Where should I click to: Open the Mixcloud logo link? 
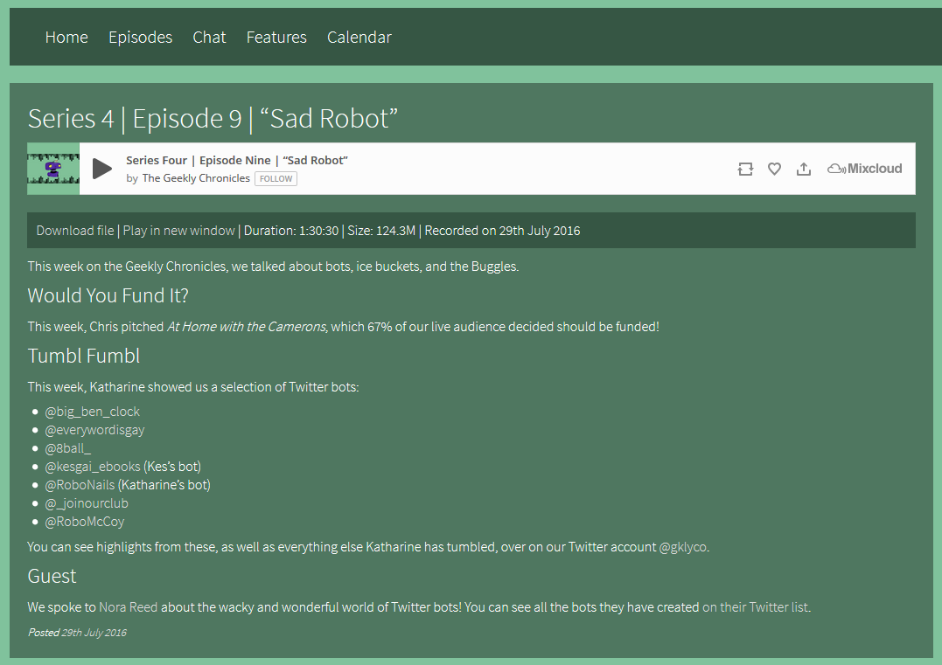coord(864,169)
